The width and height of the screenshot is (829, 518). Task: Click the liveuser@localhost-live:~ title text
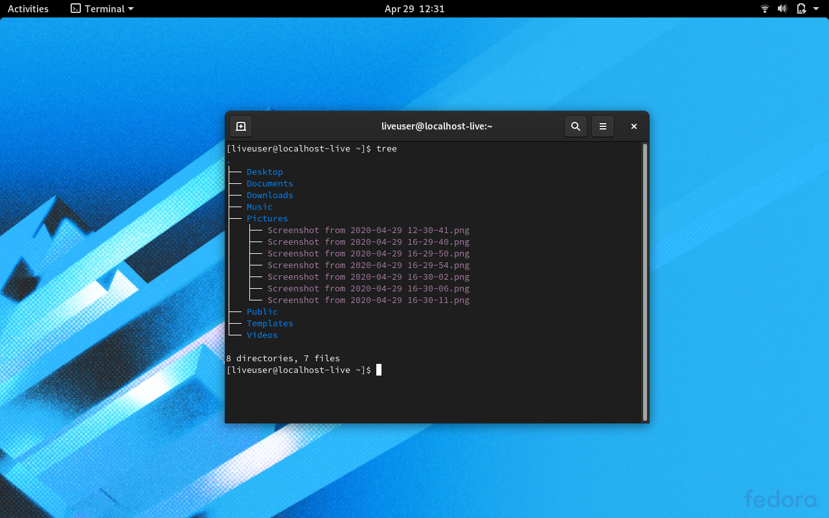[437, 126]
